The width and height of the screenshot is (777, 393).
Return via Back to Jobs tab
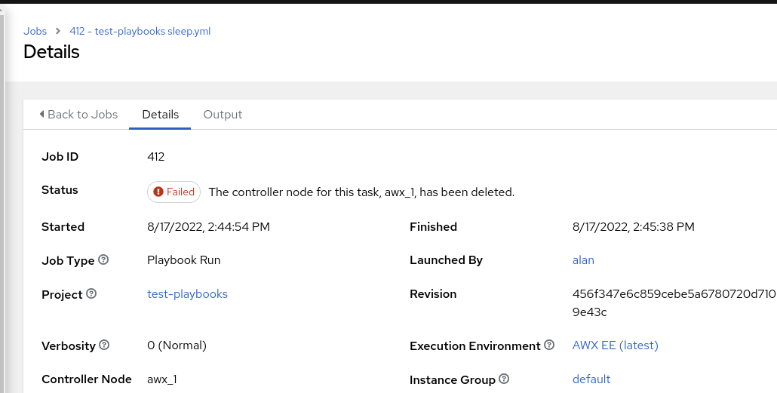[78, 115]
